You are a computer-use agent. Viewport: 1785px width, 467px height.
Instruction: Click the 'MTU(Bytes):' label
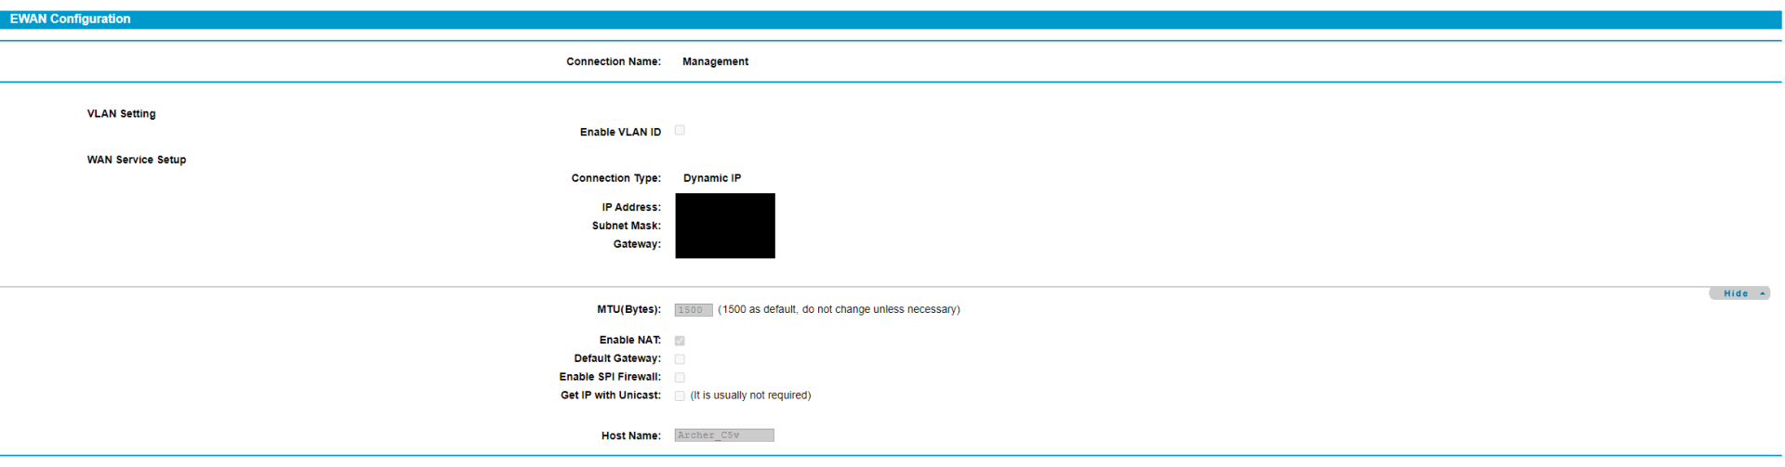pos(628,309)
